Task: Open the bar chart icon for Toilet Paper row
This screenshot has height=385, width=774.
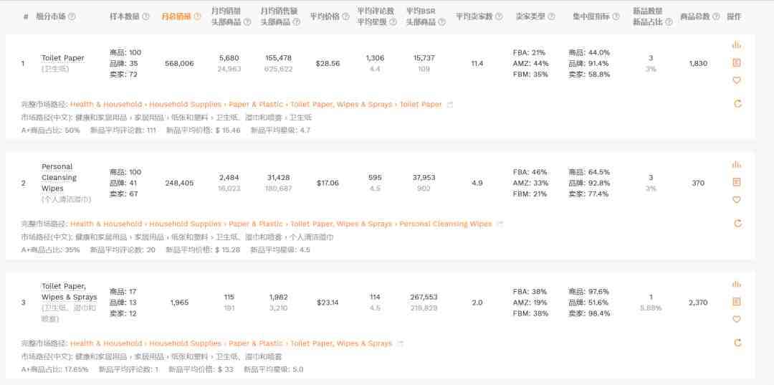Action: click(x=737, y=45)
